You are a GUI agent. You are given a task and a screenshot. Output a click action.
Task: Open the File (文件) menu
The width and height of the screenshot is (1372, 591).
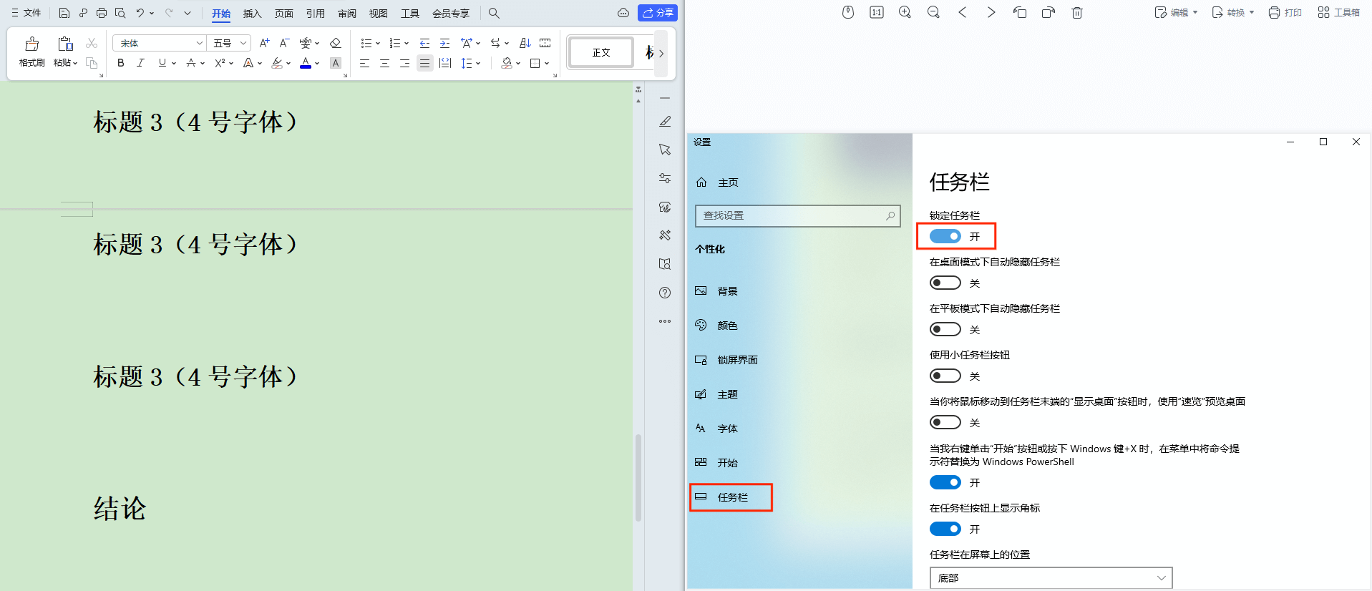pyautogui.click(x=26, y=13)
